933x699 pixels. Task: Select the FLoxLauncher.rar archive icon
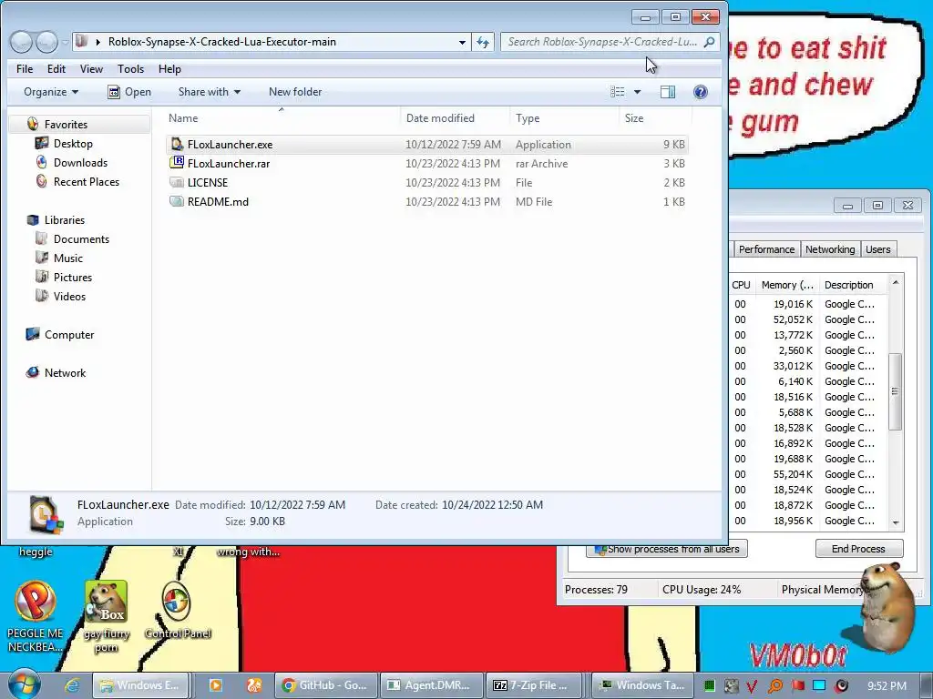tap(177, 163)
